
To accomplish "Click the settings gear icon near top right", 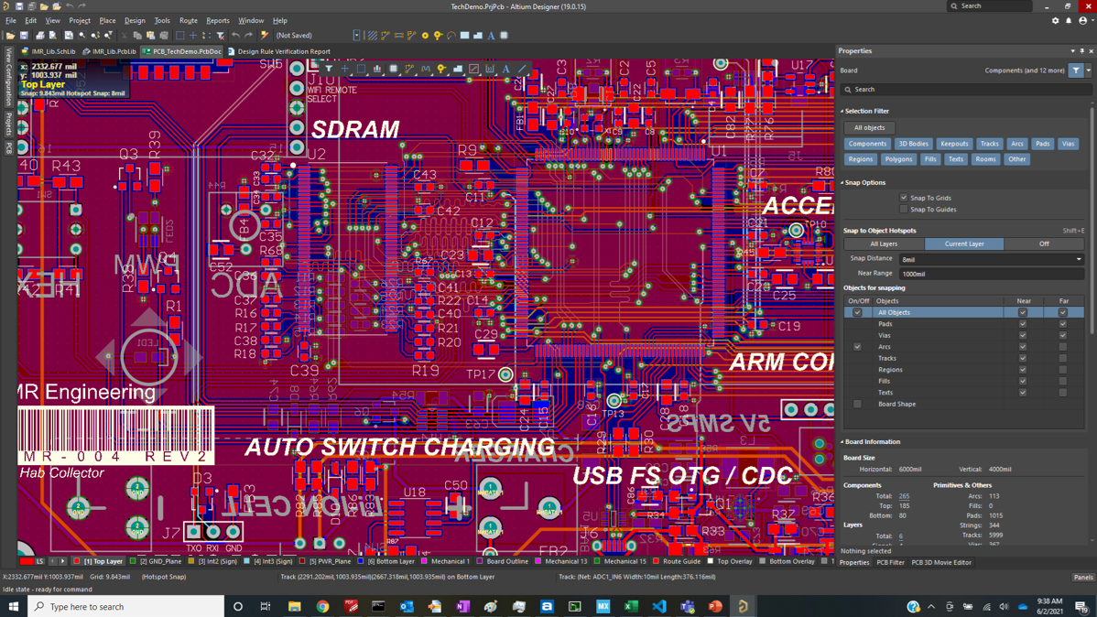I will 1055,20.
